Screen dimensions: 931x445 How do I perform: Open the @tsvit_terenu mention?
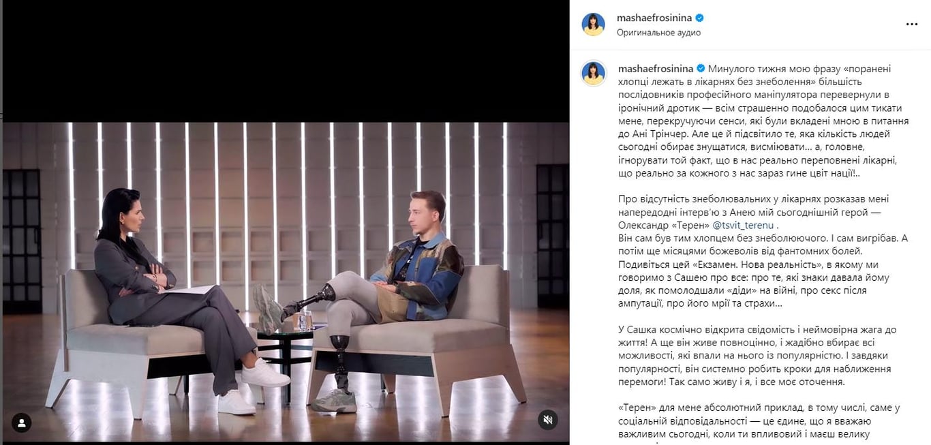[x=744, y=225]
